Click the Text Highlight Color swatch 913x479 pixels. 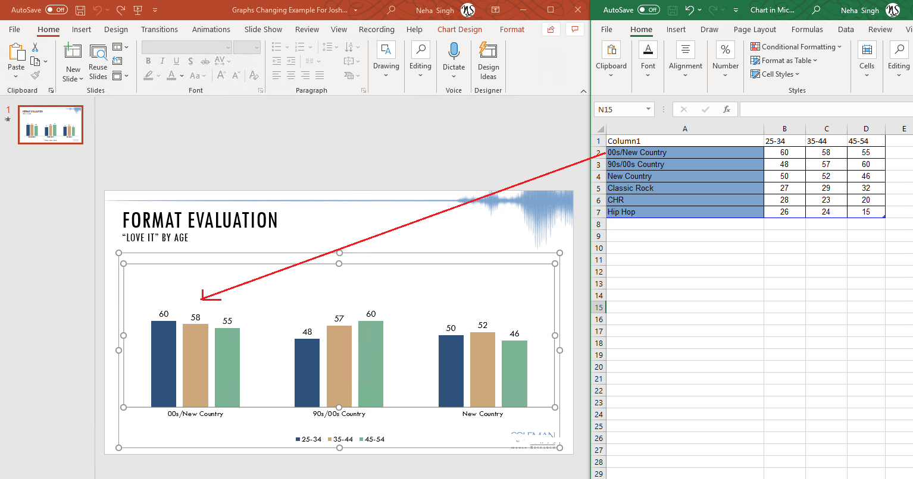148,75
